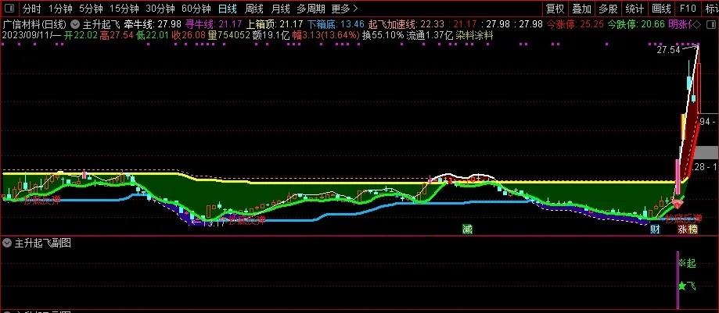The image size is (719, 313).
Task: Select the 日线 daily tab
Action: pos(228,9)
